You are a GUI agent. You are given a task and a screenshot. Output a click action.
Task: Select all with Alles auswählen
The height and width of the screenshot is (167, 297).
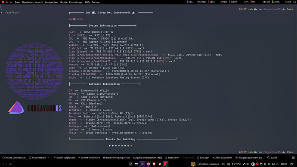pos(222,158)
